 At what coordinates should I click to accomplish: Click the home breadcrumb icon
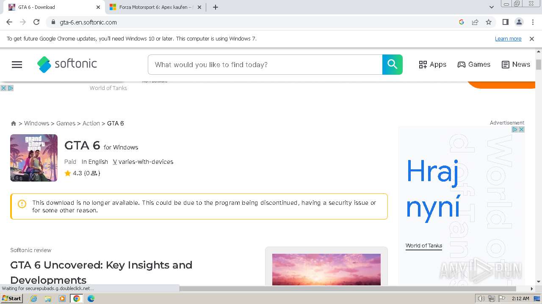pos(14,123)
